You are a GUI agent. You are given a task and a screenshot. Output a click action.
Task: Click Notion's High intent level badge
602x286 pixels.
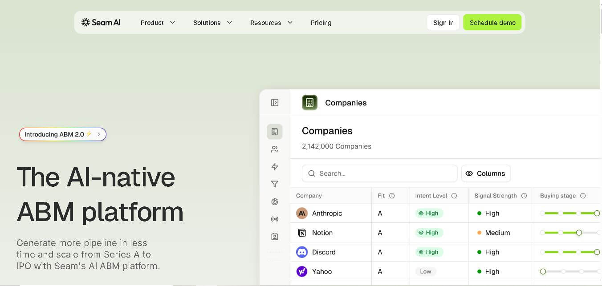tap(429, 233)
